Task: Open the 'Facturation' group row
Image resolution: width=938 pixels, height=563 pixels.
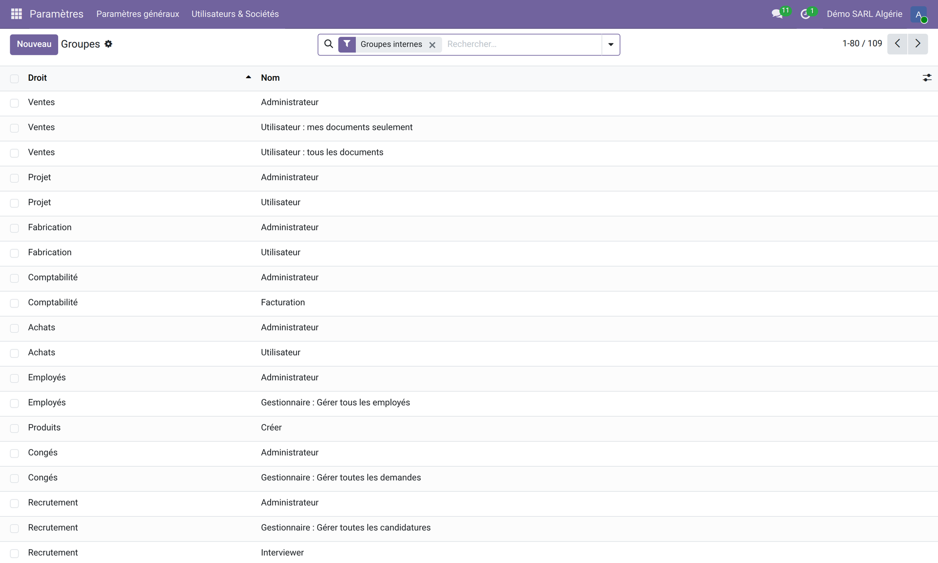Action: tap(469, 303)
